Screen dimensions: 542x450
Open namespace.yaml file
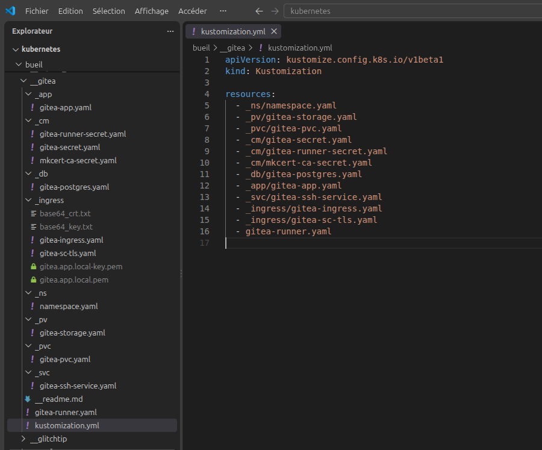point(69,307)
